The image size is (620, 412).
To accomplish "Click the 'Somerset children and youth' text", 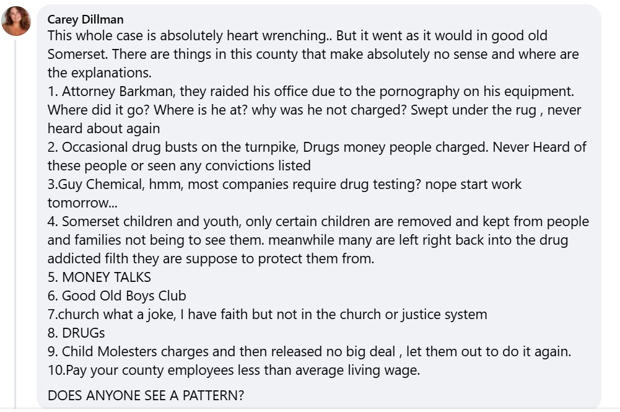I will 151,221.
